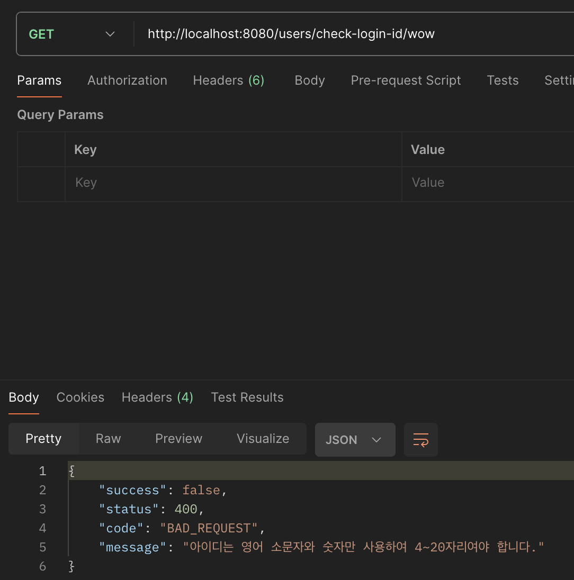Switch to the Params tab
This screenshot has width=574, height=580.
coord(39,80)
